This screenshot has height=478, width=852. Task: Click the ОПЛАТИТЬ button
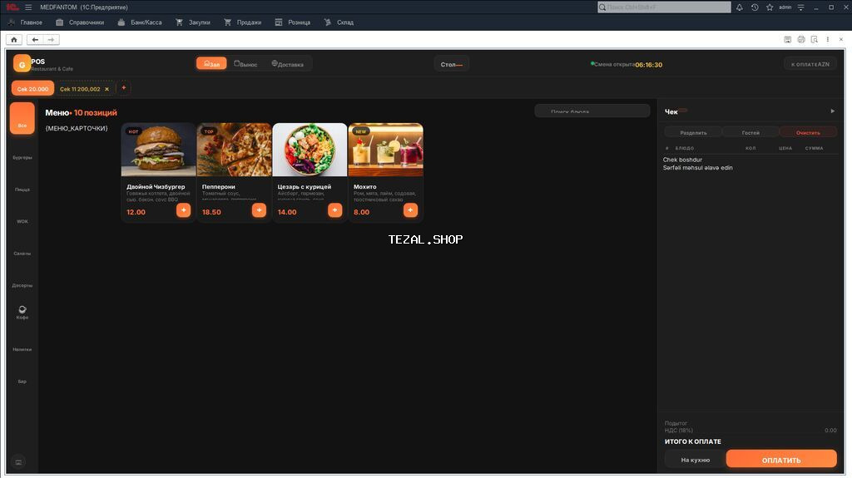(x=781, y=460)
